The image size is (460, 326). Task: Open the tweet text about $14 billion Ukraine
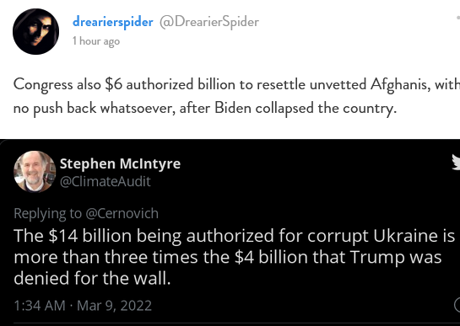click(x=234, y=257)
